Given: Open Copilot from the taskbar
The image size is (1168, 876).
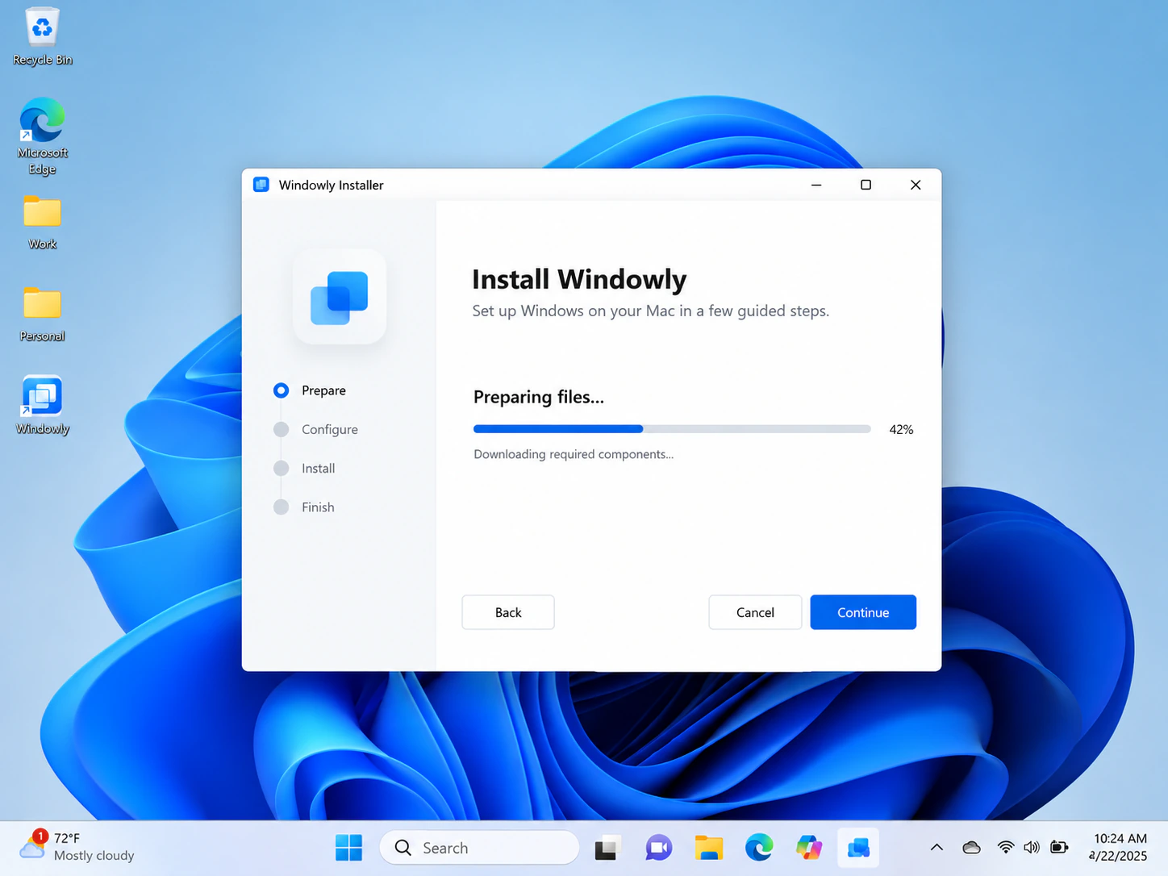Looking at the screenshot, I should 808,848.
